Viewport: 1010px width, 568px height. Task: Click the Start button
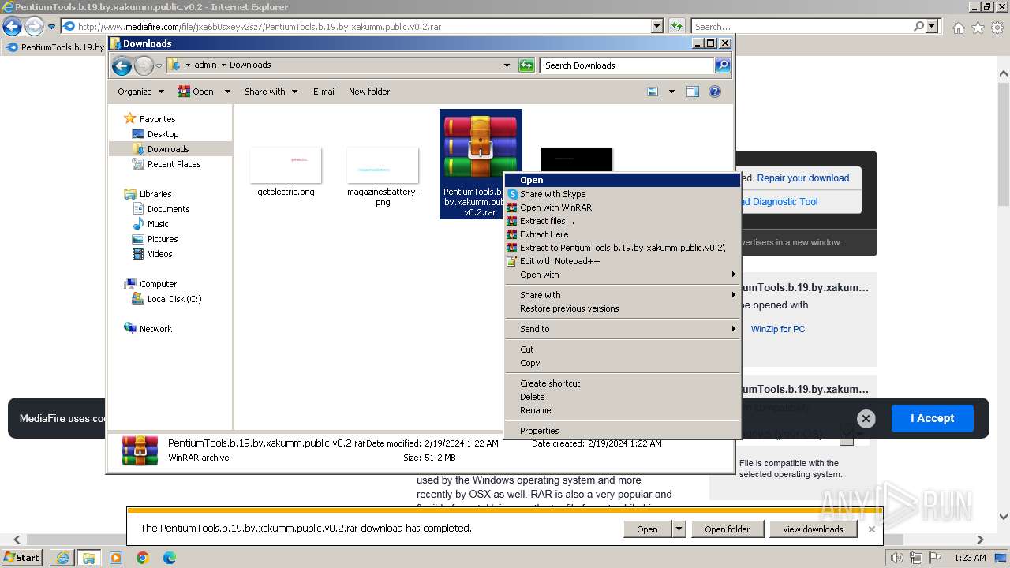[22, 558]
